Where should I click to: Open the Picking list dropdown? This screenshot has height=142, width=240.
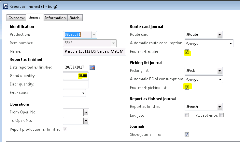point(219,71)
